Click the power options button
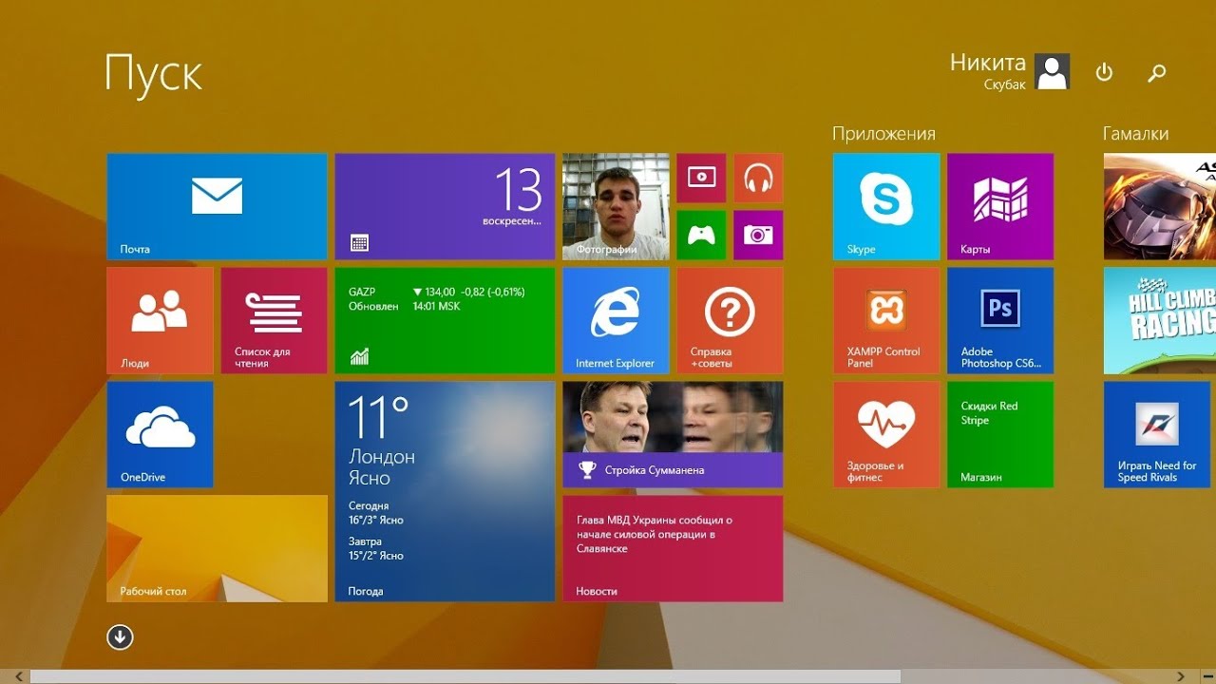 click(x=1104, y=72)
